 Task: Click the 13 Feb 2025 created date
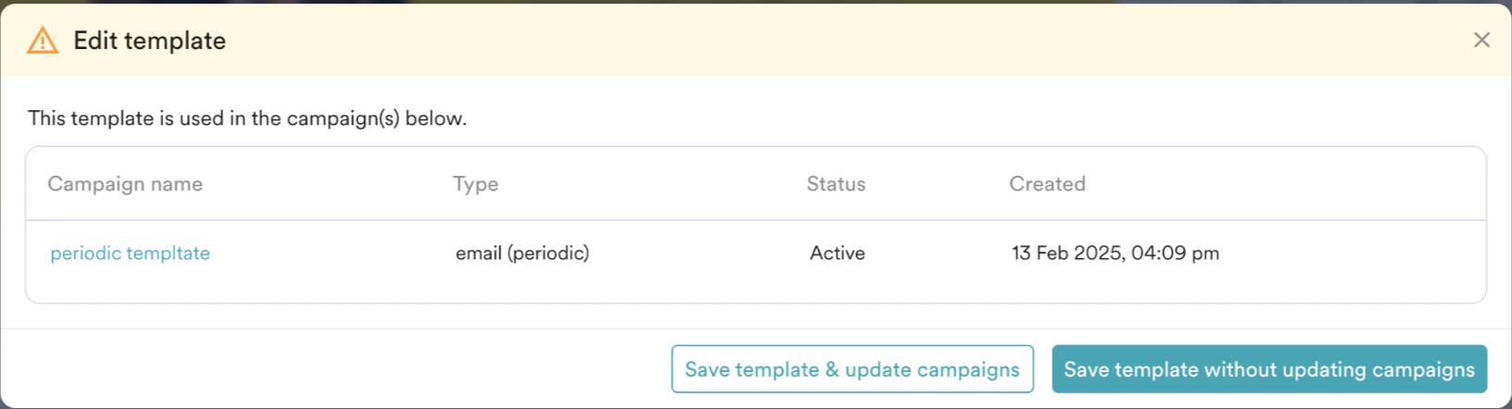(x=1115, y=253)
